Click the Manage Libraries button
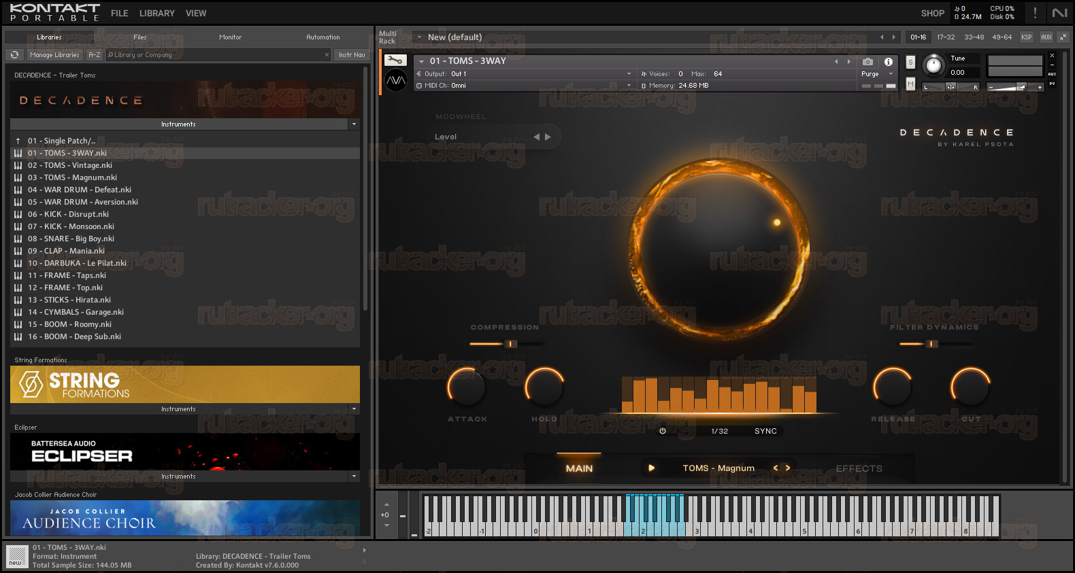This screenshot has height=573, width=1075. 55,55
